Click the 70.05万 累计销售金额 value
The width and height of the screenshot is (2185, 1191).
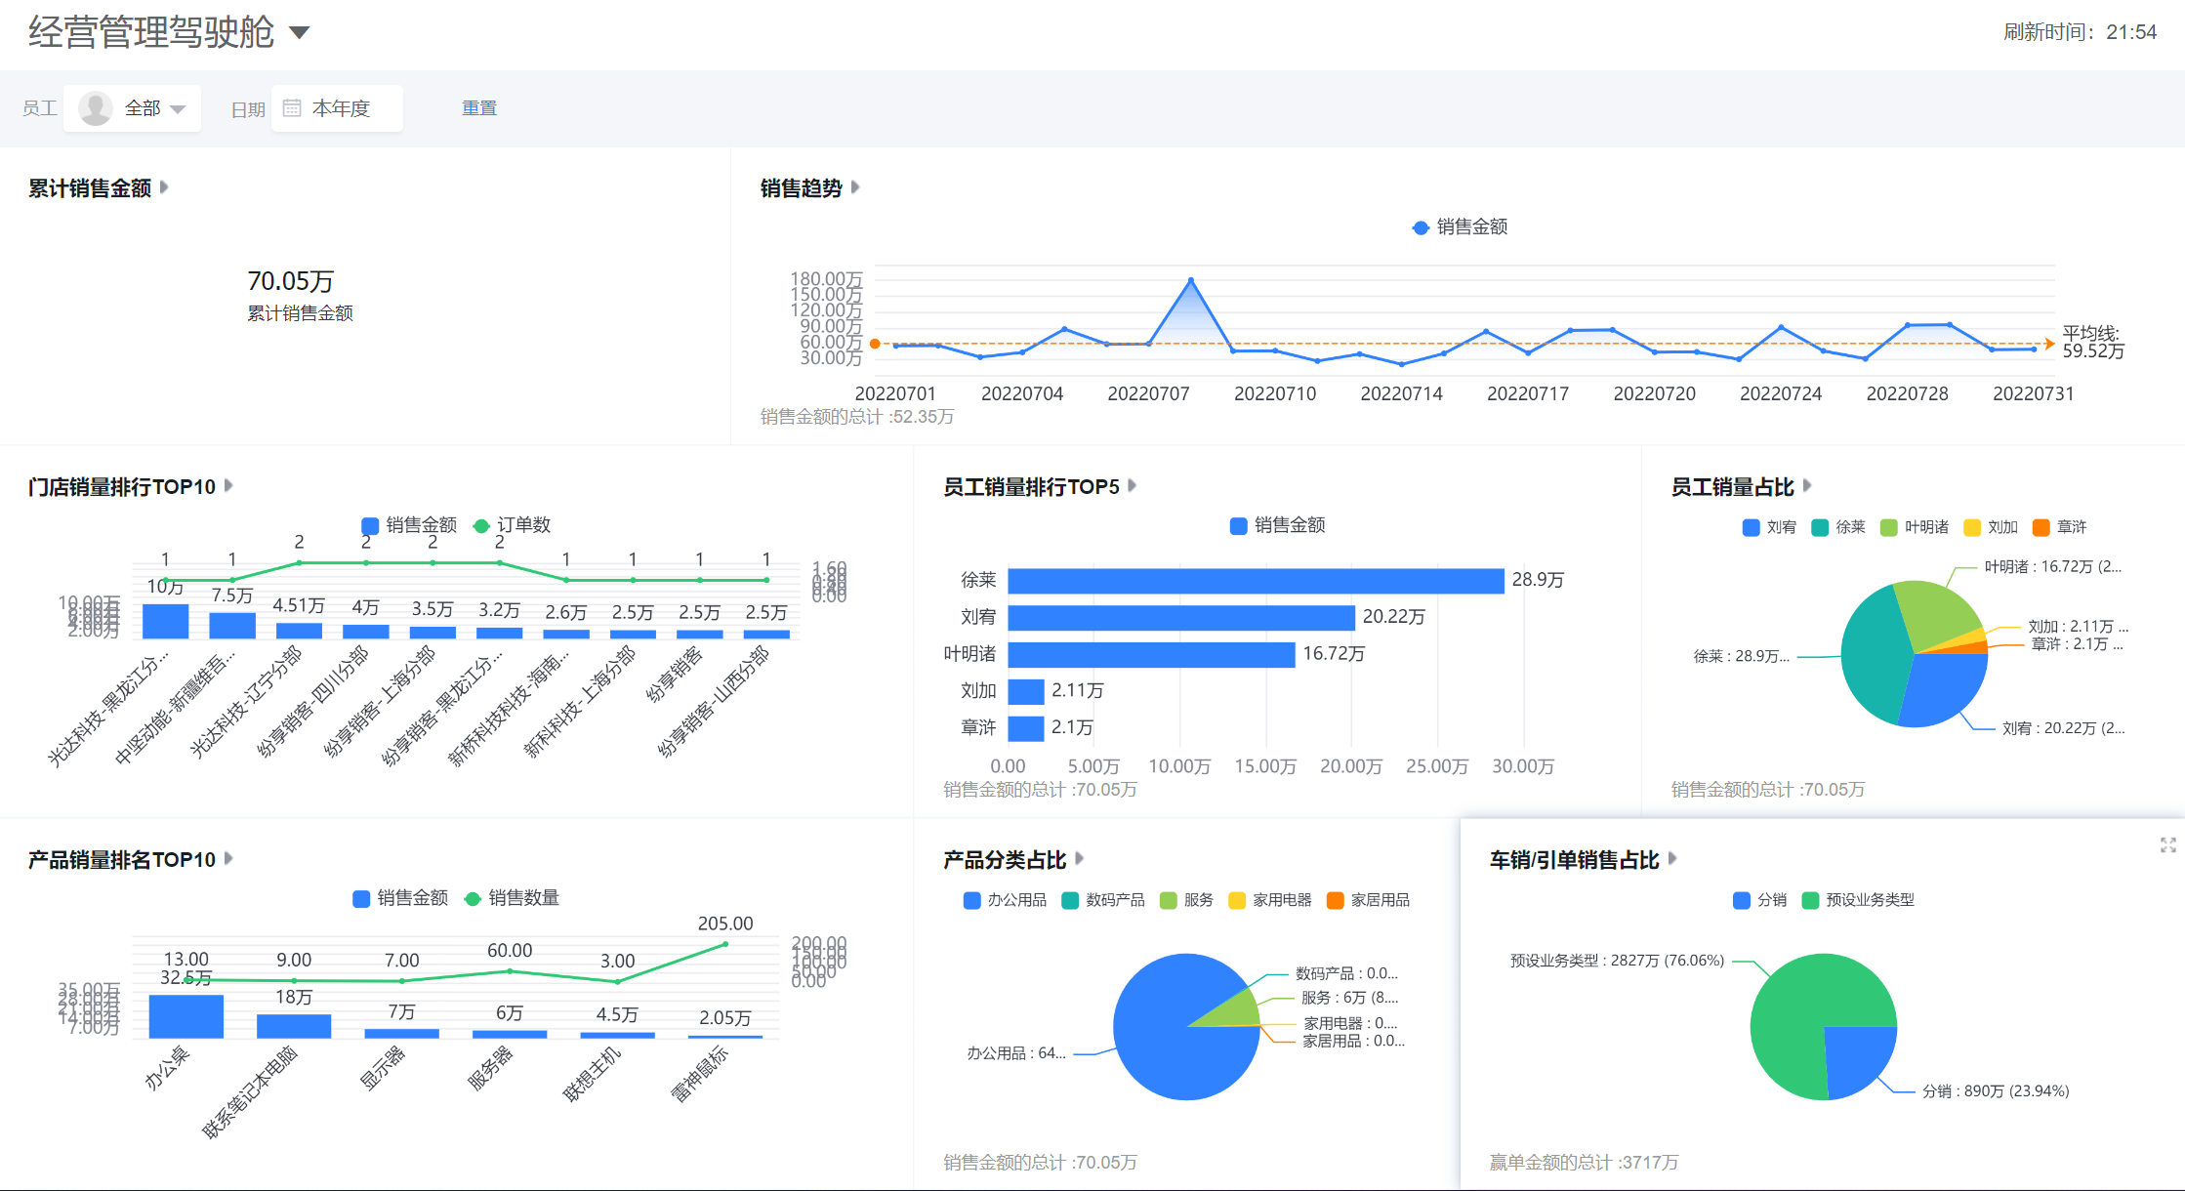pos(290,282)
